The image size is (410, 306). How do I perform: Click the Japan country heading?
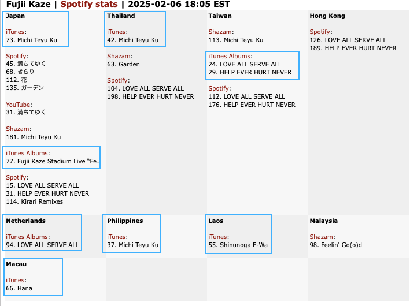pyautogui.click(x=16, y=16)
